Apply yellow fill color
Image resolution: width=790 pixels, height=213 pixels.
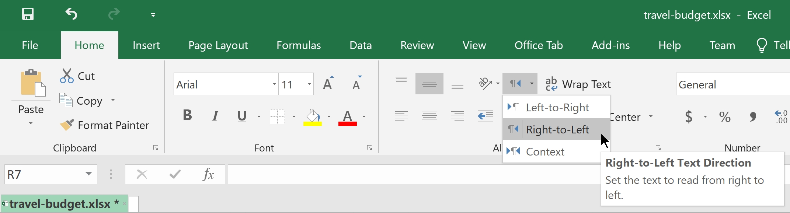[313, 117]
